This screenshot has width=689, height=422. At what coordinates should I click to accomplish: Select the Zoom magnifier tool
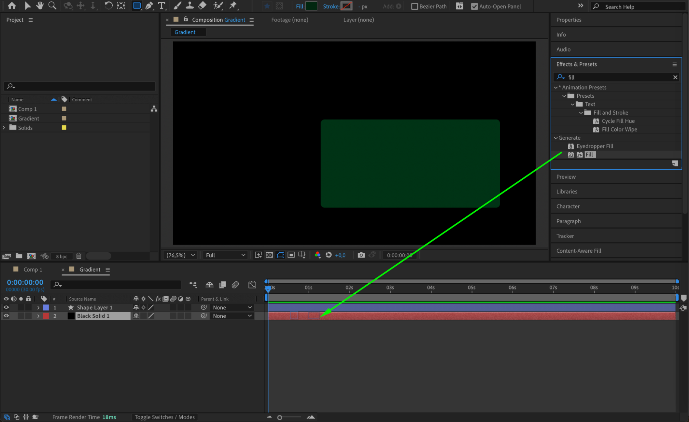point(52,6)
